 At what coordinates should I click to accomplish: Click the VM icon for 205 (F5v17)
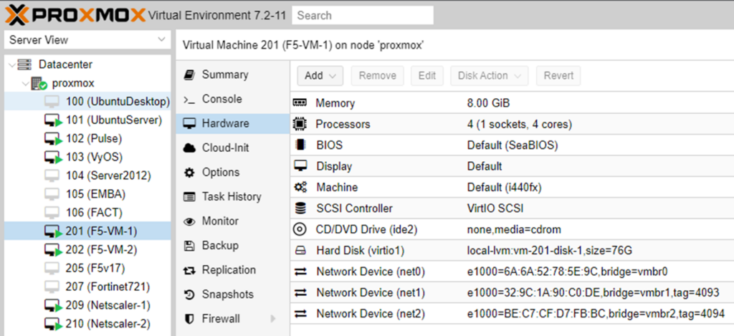coord(52,268)
